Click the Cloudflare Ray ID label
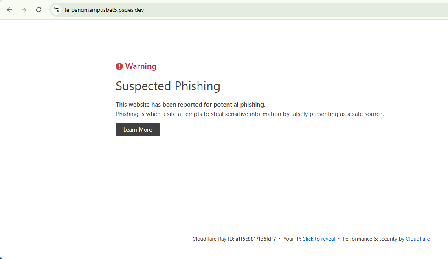Viewport: 448px width, 259px height. coord(213,239)
